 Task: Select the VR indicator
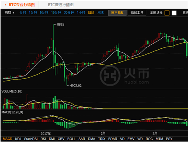[122, 139]
